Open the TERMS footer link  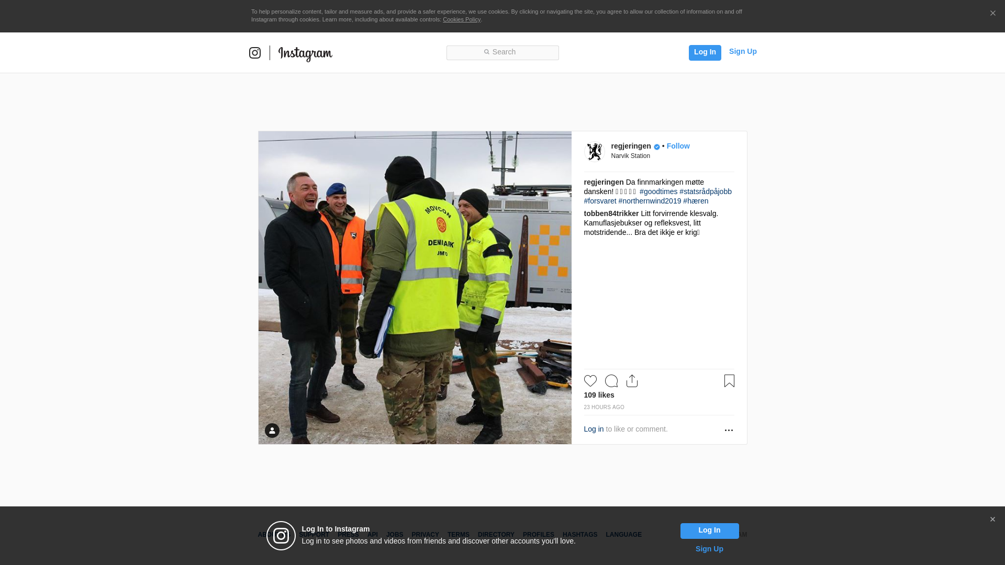(458, 535)
